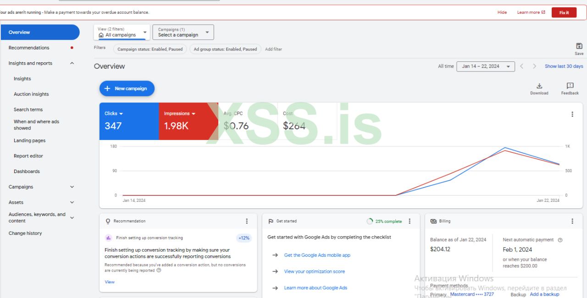Click Add filter
The width and height of the screenshot is (587, 298).
pos(273,49)
